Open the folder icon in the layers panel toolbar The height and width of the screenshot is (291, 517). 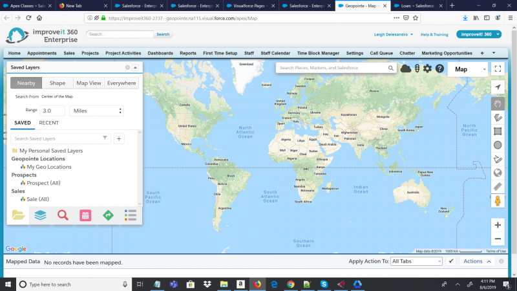[18, 215]
